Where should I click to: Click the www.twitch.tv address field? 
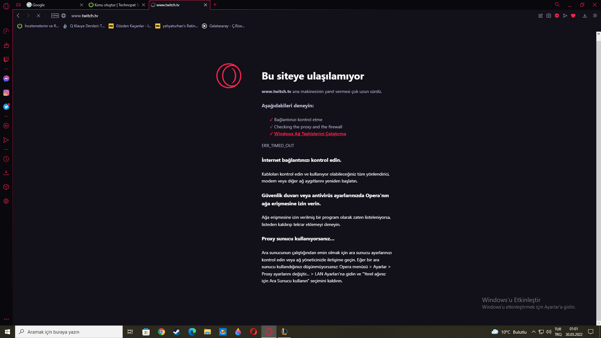coord(85,16)
